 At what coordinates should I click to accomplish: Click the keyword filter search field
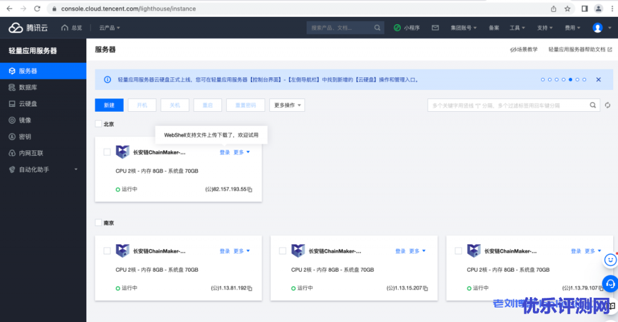507,105
